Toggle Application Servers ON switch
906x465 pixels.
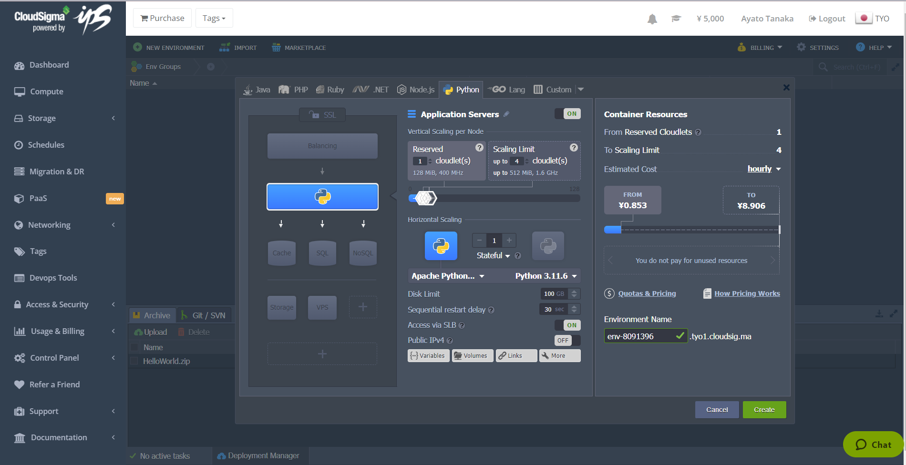pyautogui.click(x=567, y=114)
